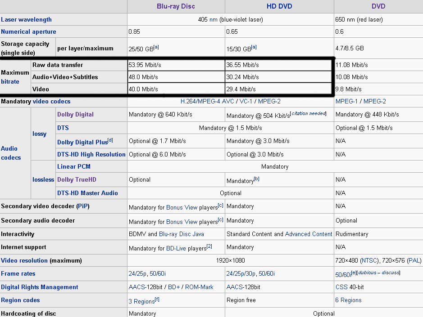This screenshot has height=317, width=423.
Task: Click AACS link in Blu-ray DRM cell
Action: pos(137,287)
